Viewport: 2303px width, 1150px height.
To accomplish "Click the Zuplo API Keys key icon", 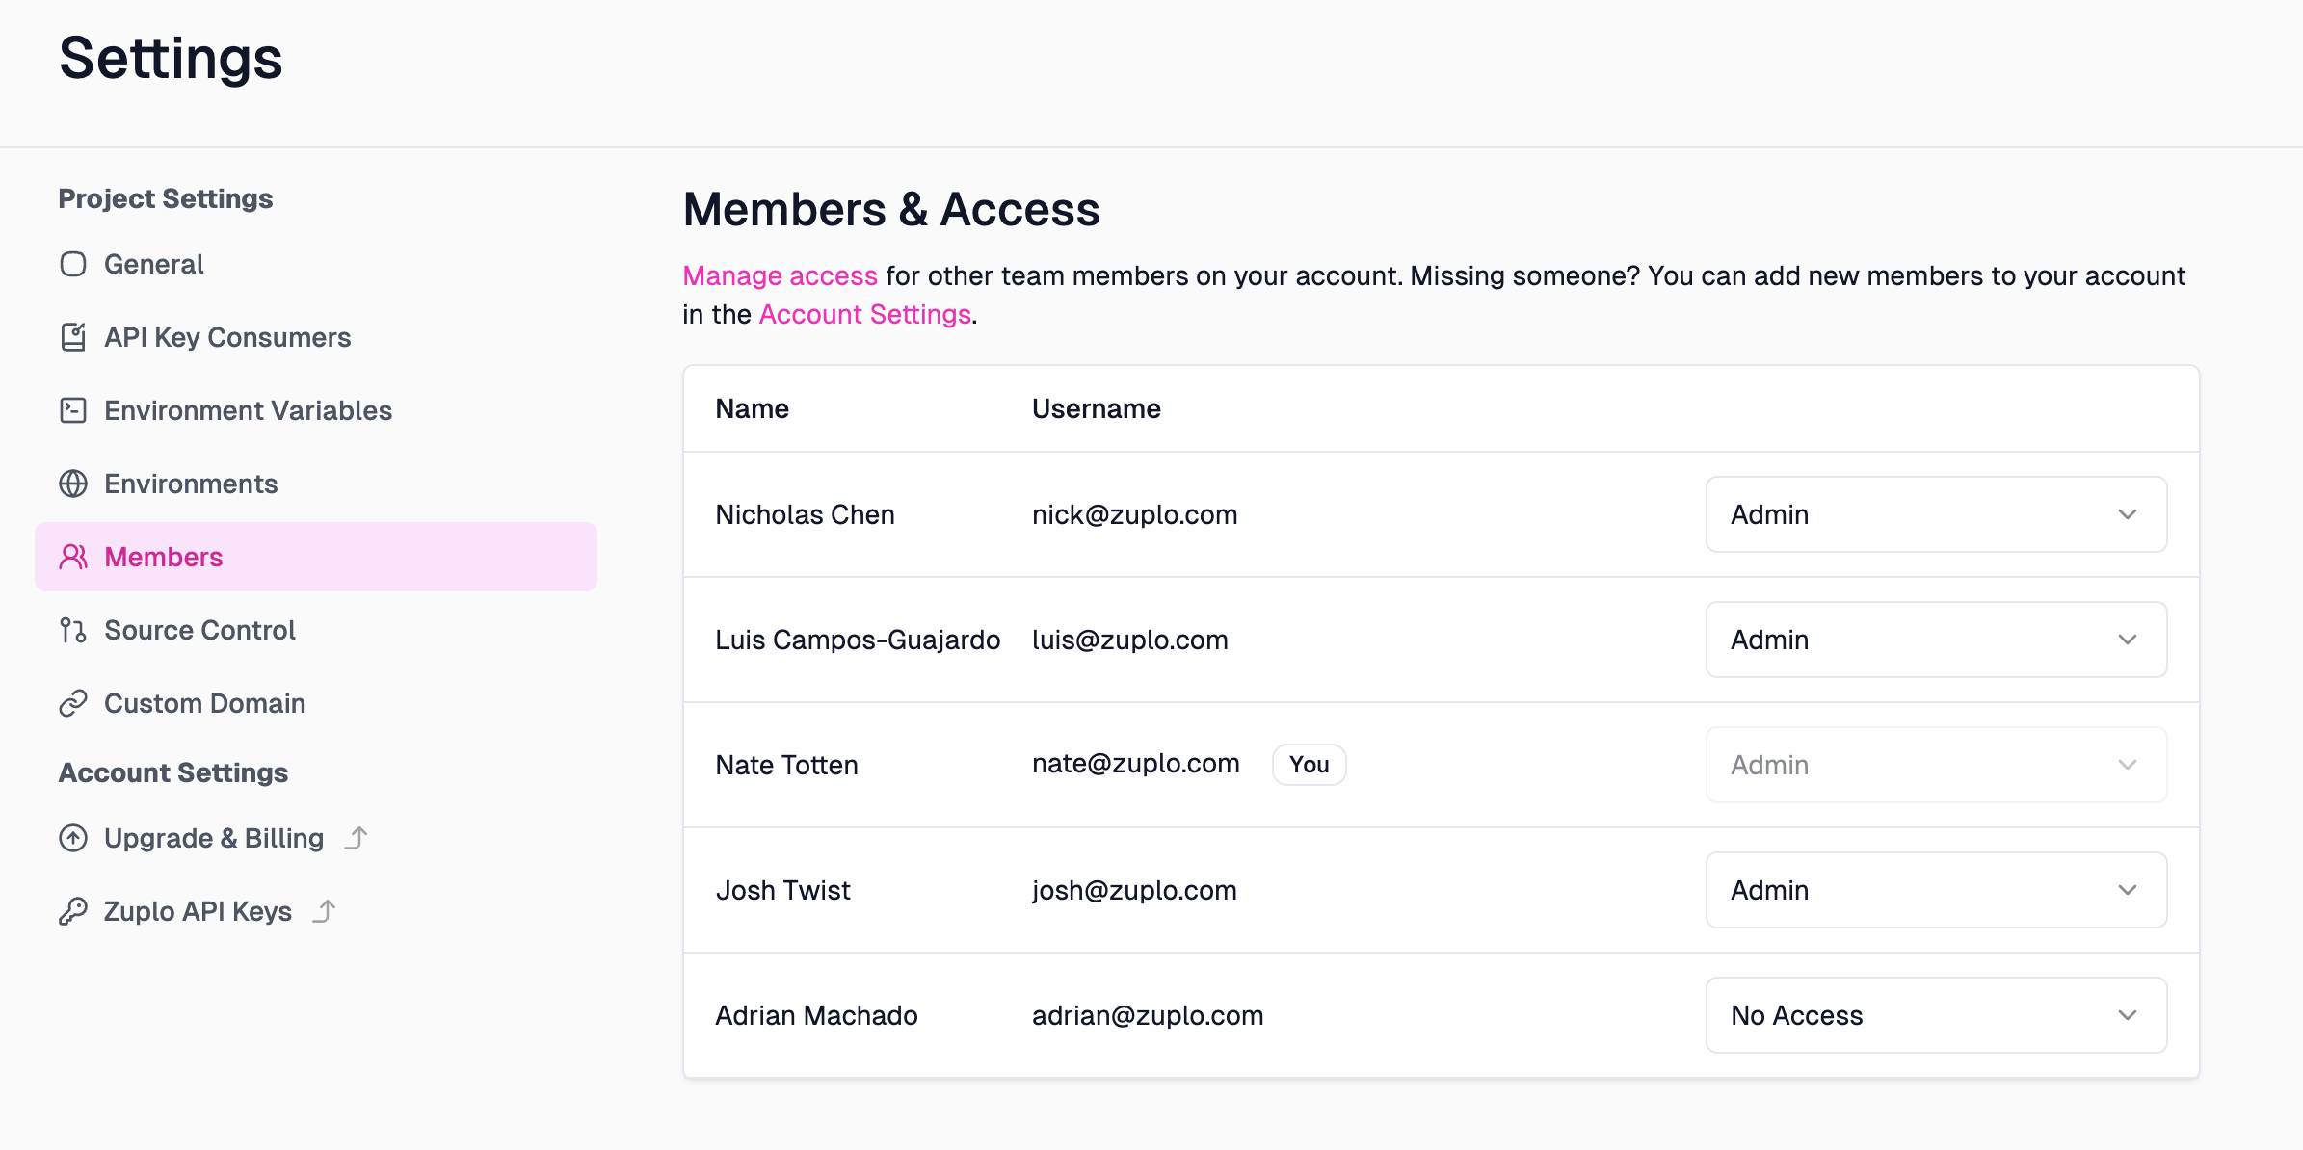I will coord(73,911).
